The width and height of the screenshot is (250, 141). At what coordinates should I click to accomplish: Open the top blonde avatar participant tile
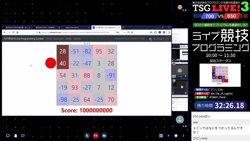[180, 7]
